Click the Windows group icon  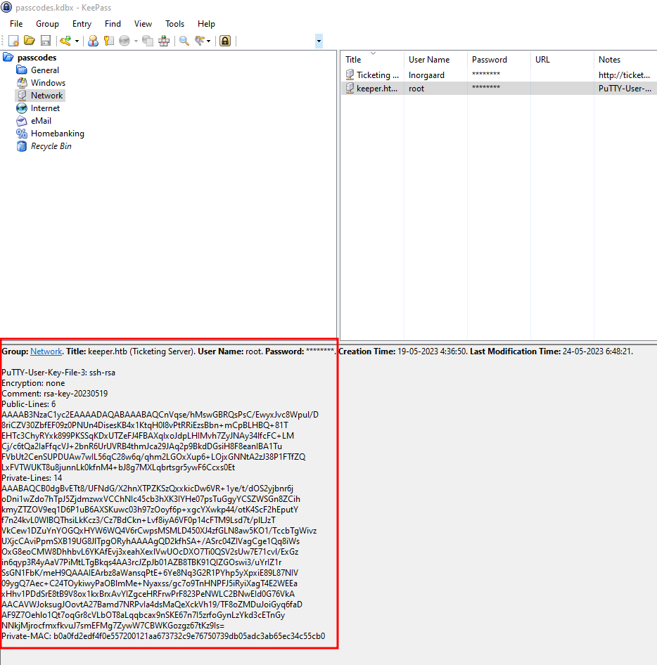22,83
